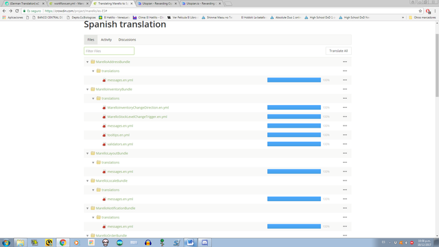Switch to German Translation browser tab
439x247 pixels.
point(25,3)
